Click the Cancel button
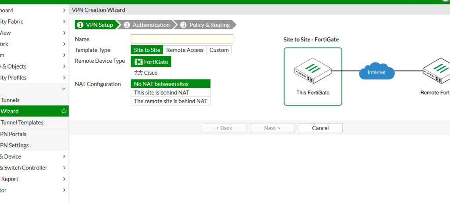The height and width of the screenshot is (203, 450). [x=320, y=128]
